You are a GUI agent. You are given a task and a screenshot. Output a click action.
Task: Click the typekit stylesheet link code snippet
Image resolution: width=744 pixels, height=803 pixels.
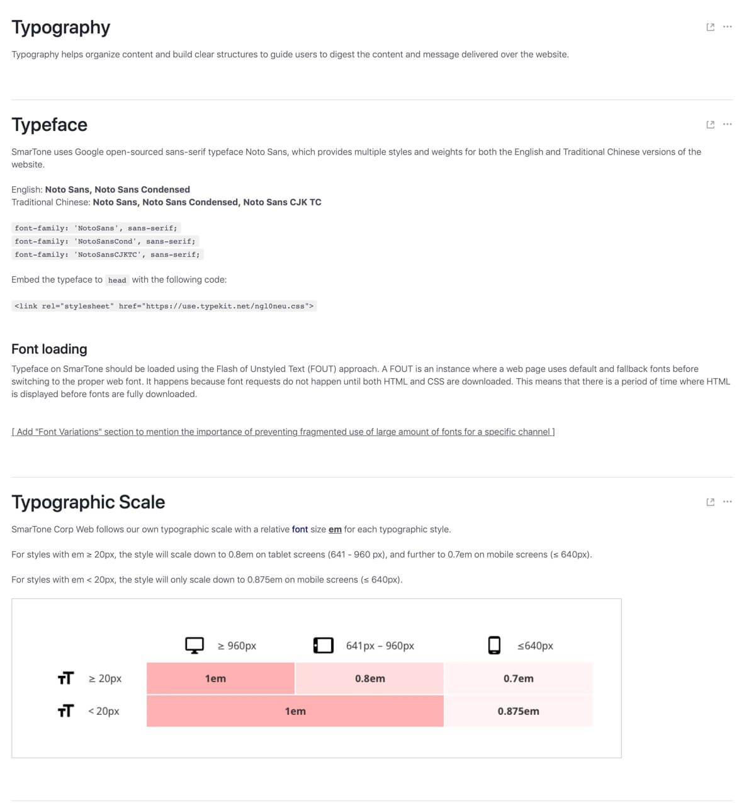click(164, 306)
